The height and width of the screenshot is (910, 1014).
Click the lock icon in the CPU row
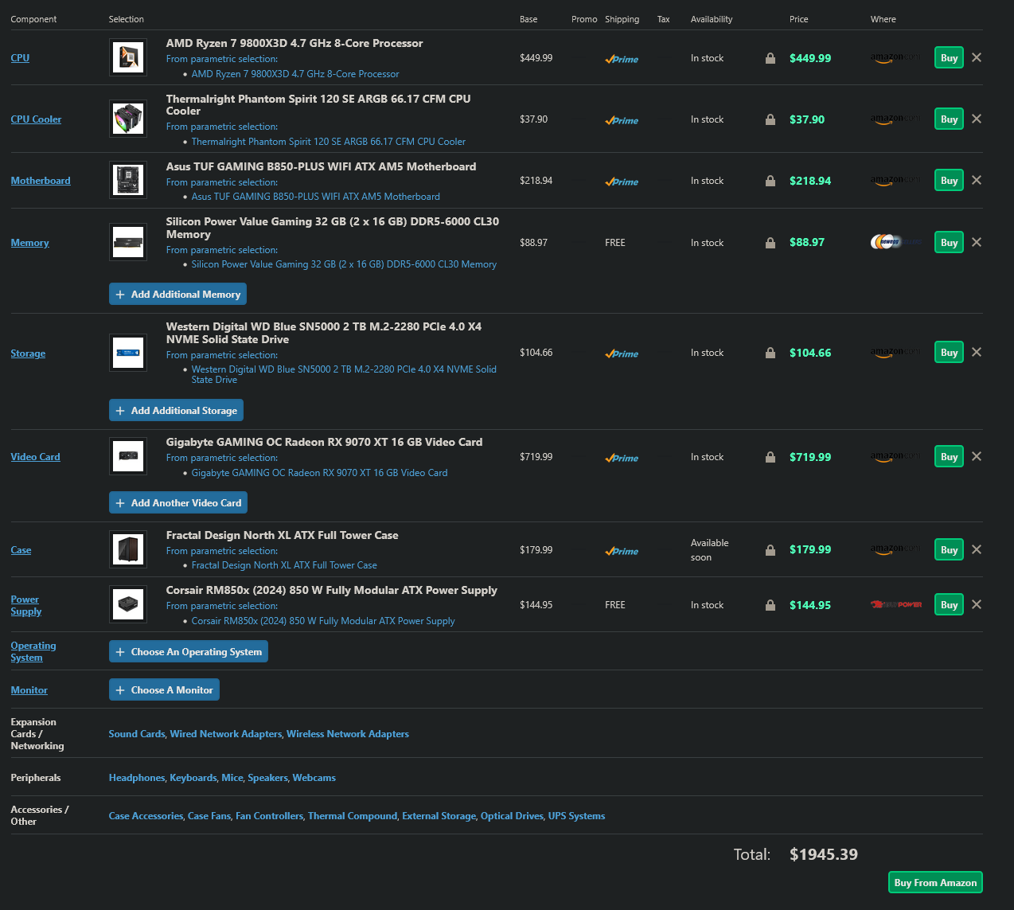tap(770, 58)
